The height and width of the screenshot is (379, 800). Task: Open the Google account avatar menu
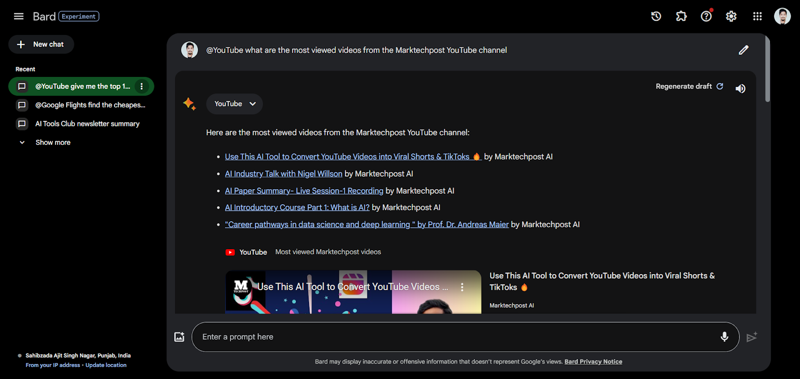[x=782, y=16]
